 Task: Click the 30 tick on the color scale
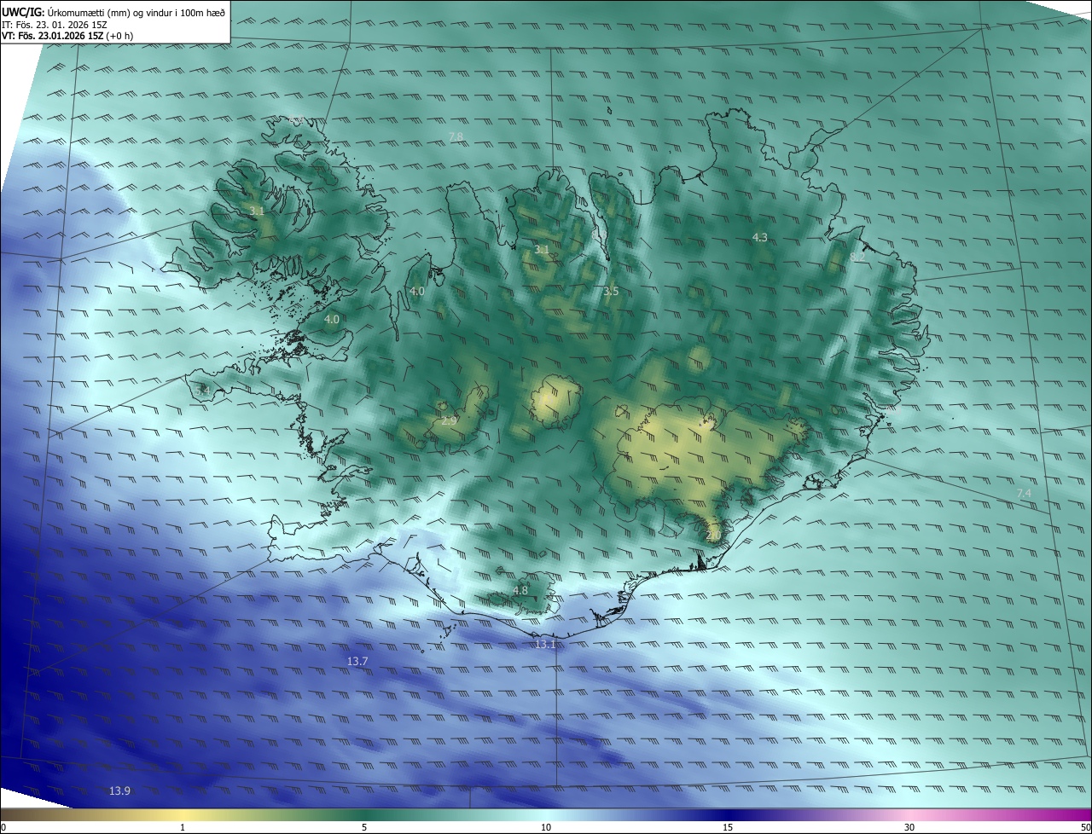tap(909, 827)
